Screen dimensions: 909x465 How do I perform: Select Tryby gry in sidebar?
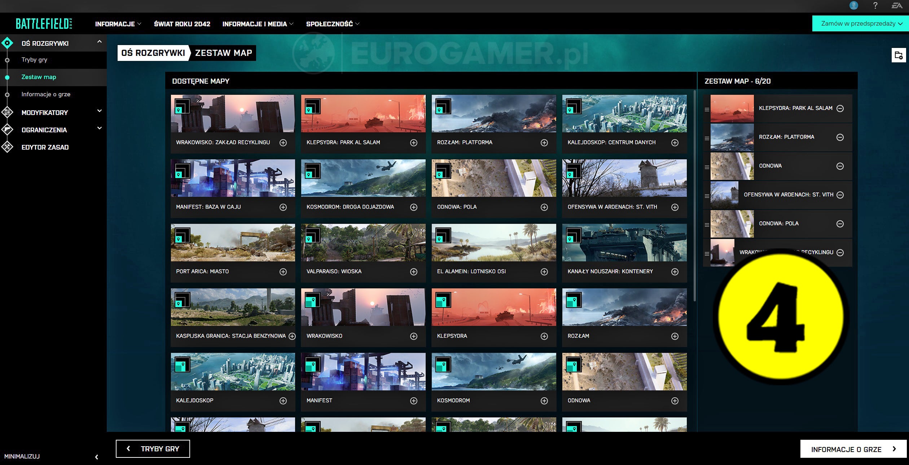(x=34, y=60)
